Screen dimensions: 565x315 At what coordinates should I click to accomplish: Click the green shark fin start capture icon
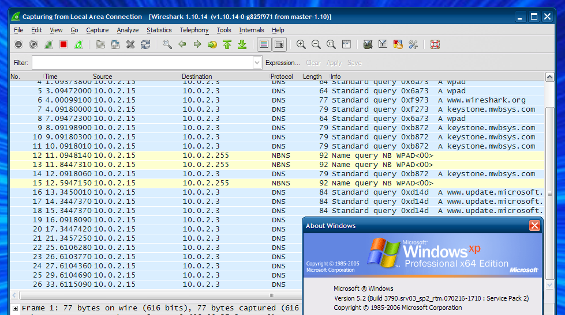click(x=48, y=44)
